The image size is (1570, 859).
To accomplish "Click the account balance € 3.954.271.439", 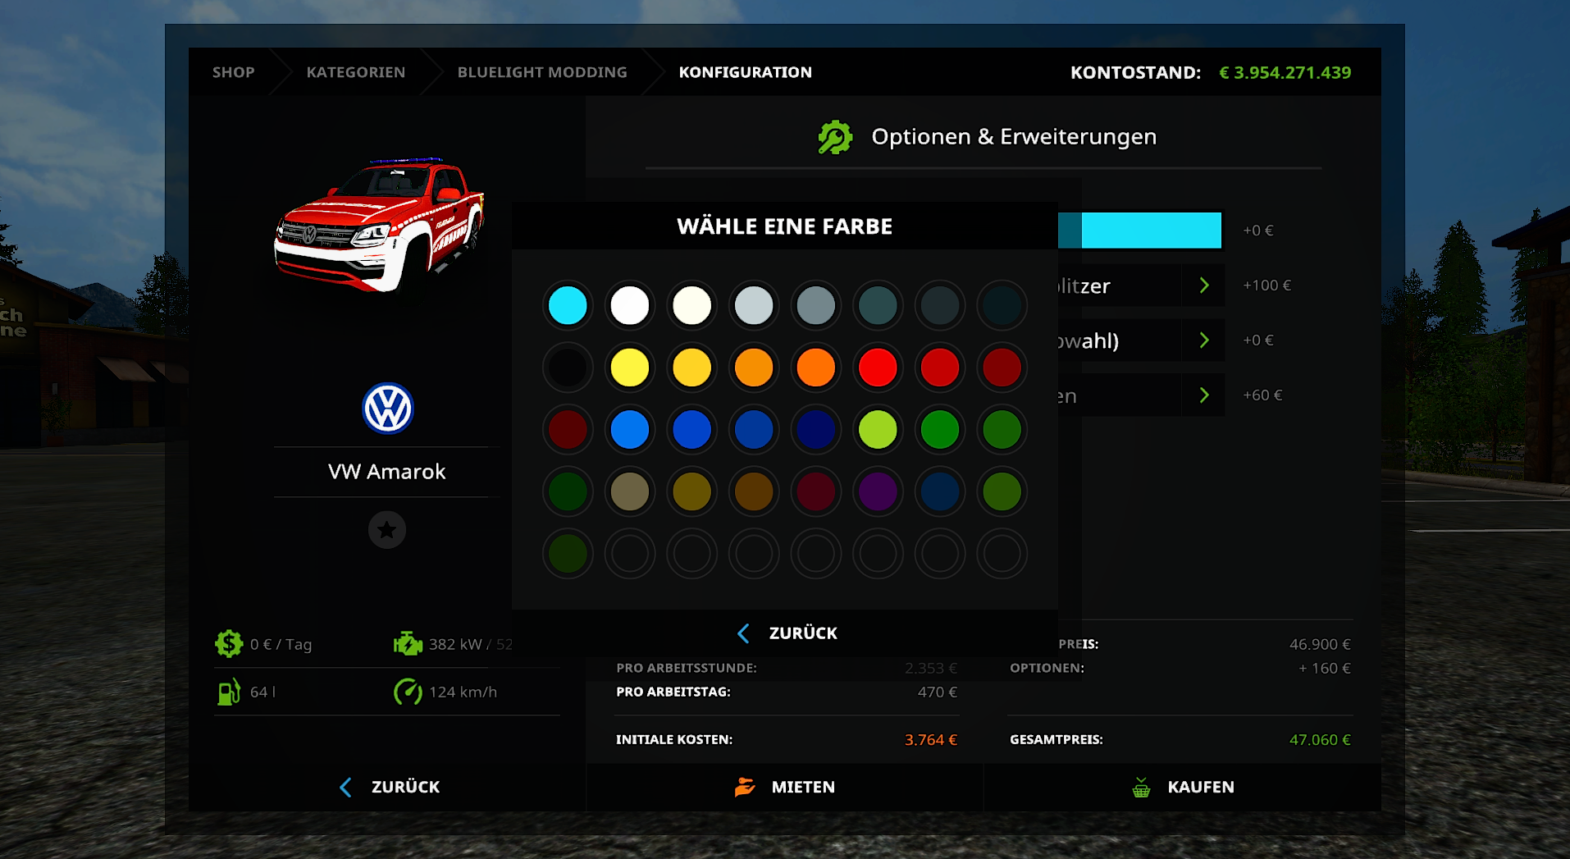I will click(1285, 72).
